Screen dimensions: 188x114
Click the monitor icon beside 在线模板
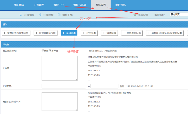21,15
